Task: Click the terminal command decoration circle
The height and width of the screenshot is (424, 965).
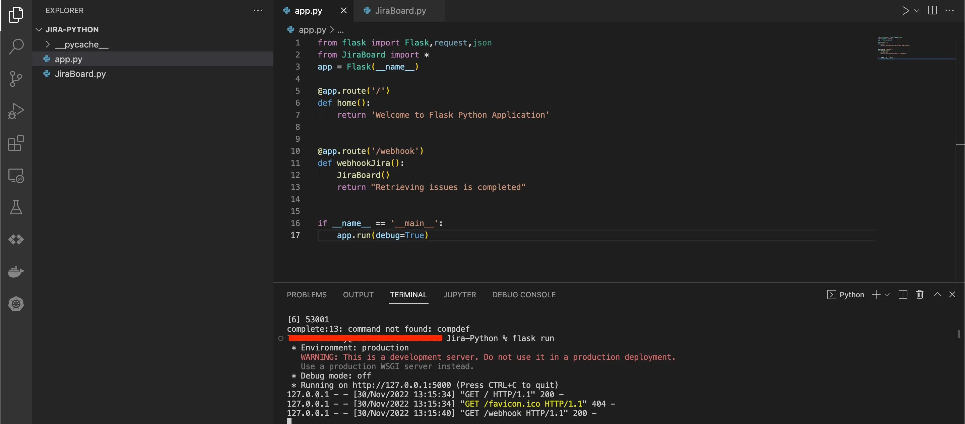Action: (280, 338)
